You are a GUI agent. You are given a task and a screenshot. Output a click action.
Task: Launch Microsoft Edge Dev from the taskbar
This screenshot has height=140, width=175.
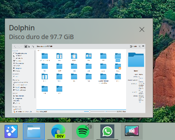click(58, 131)
